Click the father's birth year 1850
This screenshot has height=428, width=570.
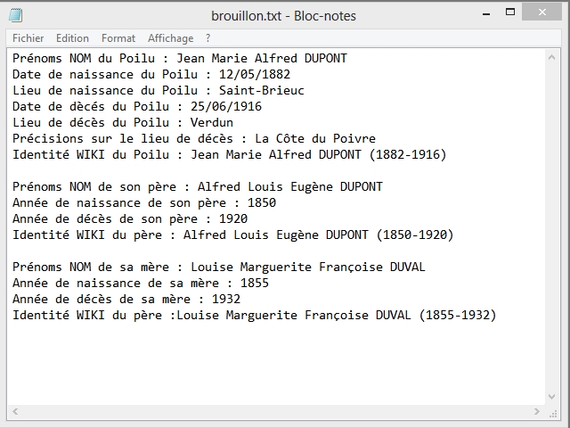coord(262,202)
